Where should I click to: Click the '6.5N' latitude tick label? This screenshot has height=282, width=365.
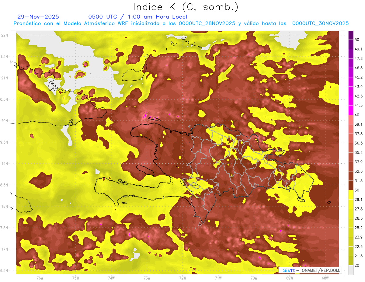[5, 271]
